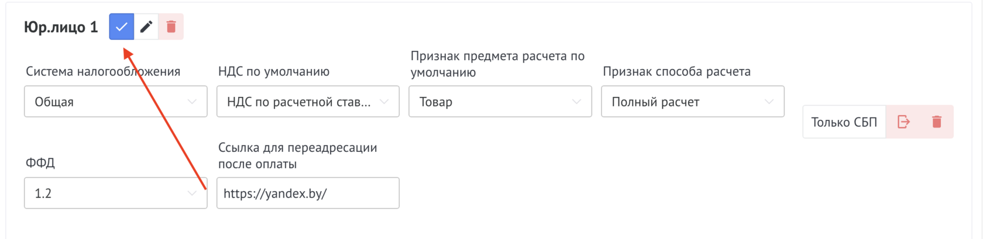Viewport: 983px width, 239px height.
Task: Click the chevron in the ФФД 1.2 field
Action: (x=192, y=193)
